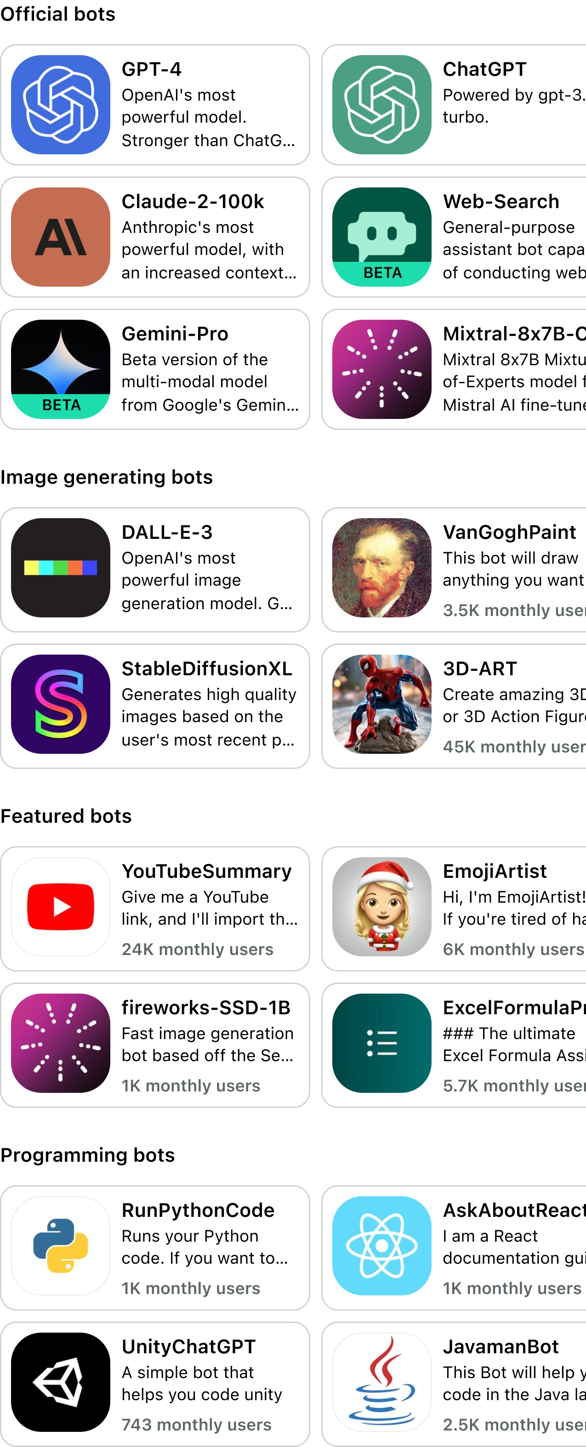
Task: Click the UnityChatGPT Unity cube icon
Action: 61,1382
